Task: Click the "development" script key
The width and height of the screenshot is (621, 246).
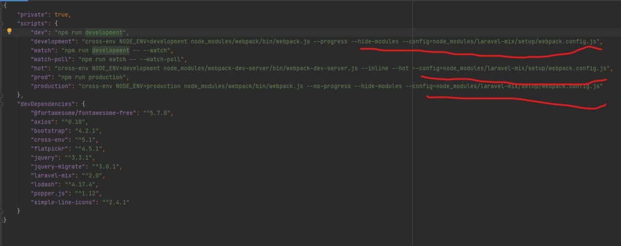Action: [53, 41]
